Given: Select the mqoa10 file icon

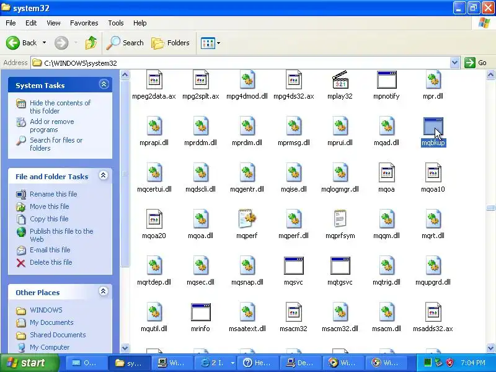Looking at the screenshot, I should [x=433, y=173].
